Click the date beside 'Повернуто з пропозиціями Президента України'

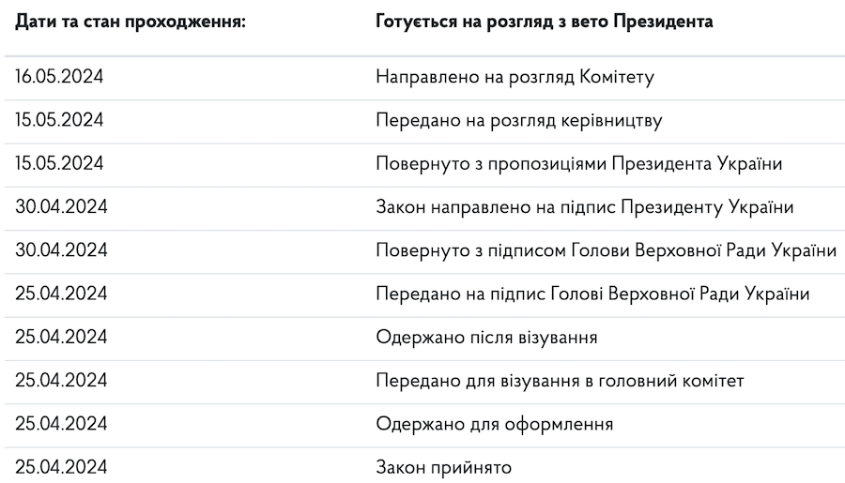coord(59,163)
